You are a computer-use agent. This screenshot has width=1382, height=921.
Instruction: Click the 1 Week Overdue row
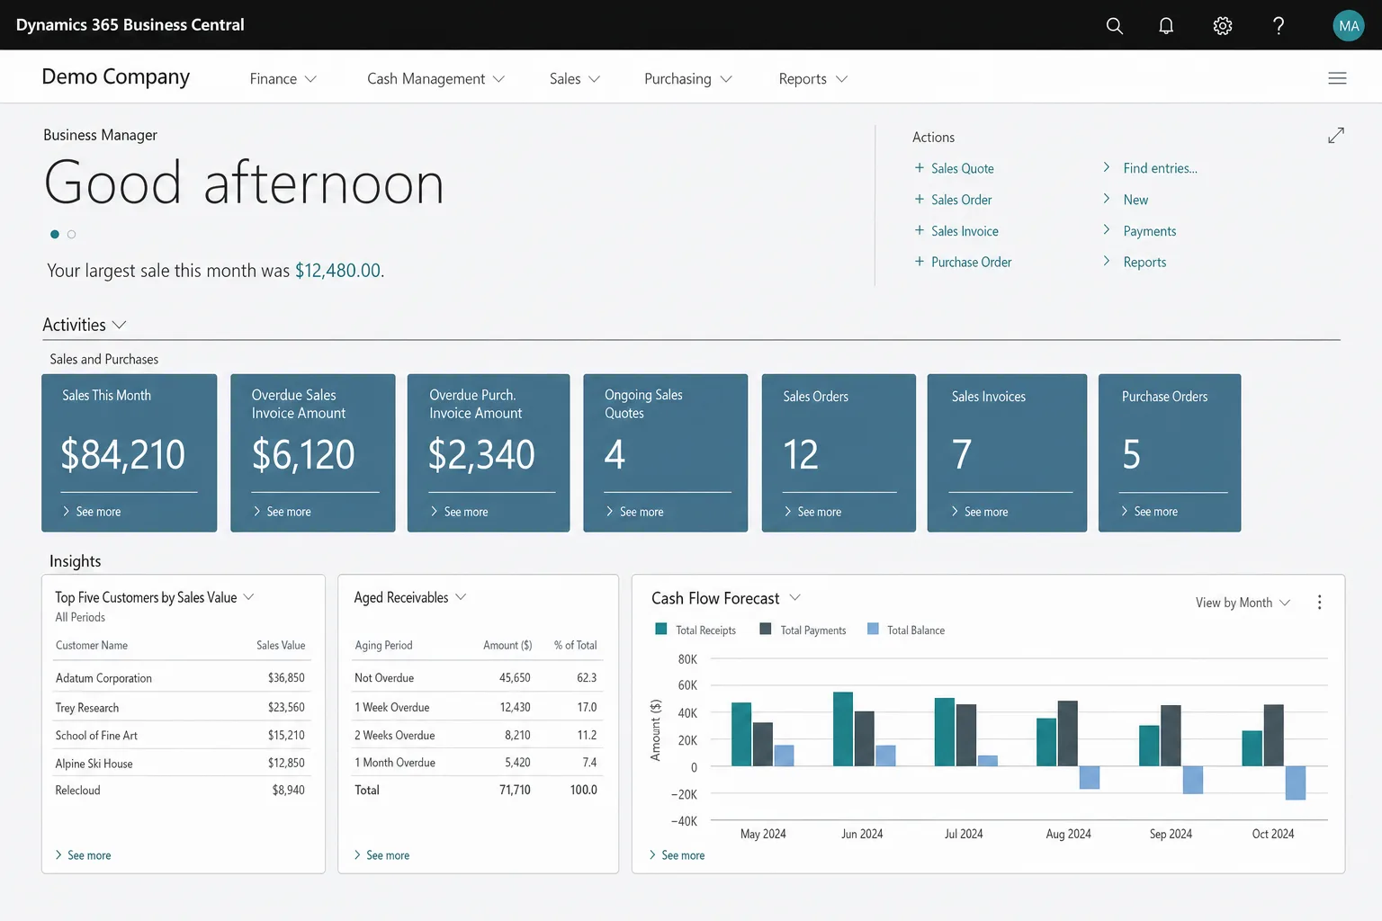click(x=477, y=707)
